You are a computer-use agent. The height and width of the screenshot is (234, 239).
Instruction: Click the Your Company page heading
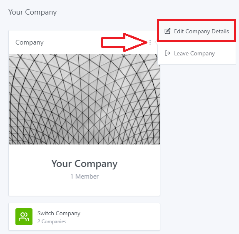pos(32,12)
